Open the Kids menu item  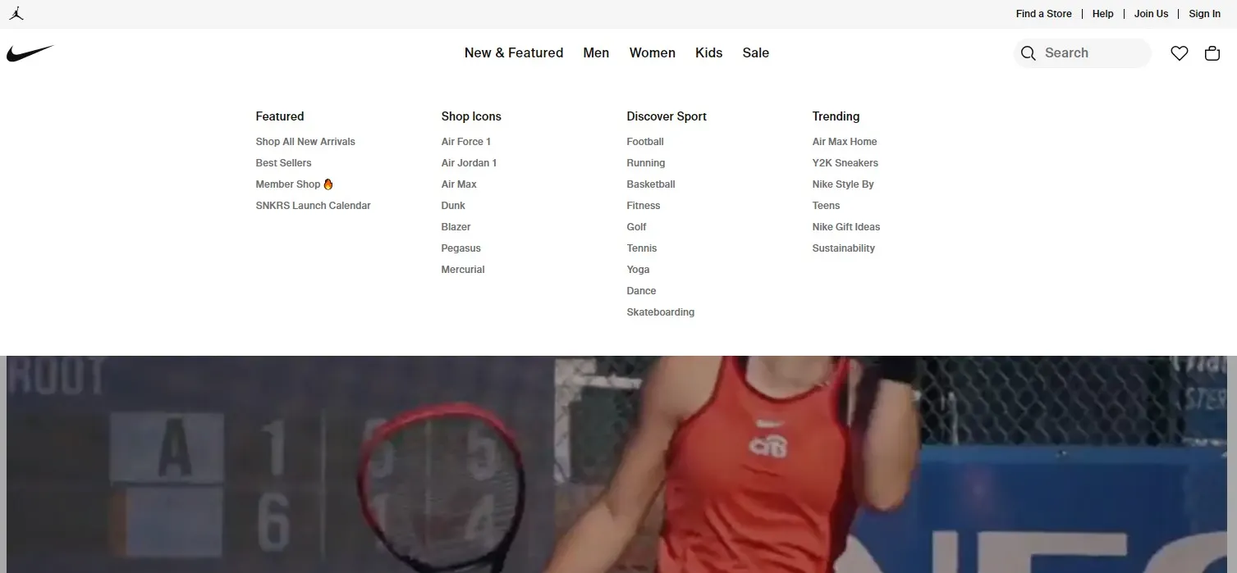[x=708, y=52]
